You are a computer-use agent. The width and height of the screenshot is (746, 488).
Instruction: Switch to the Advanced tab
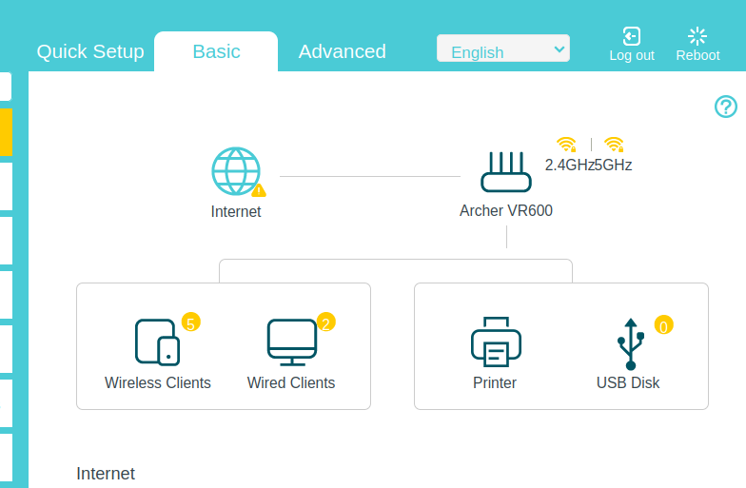click(343, 51)
